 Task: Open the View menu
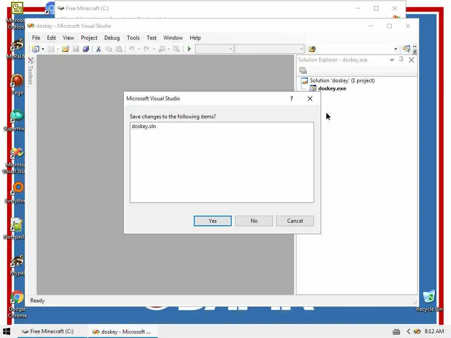click(x=68, y=38)
